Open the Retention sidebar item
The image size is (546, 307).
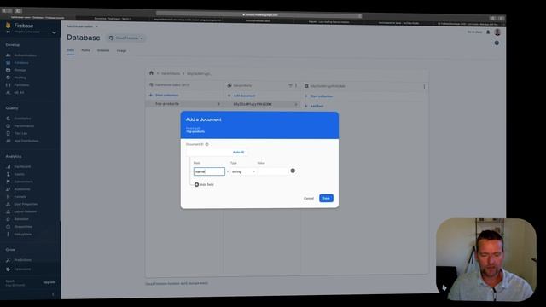coord(21,219)
